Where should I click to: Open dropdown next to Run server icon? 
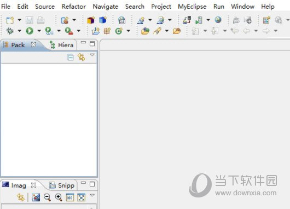click(x=208, y=20)
